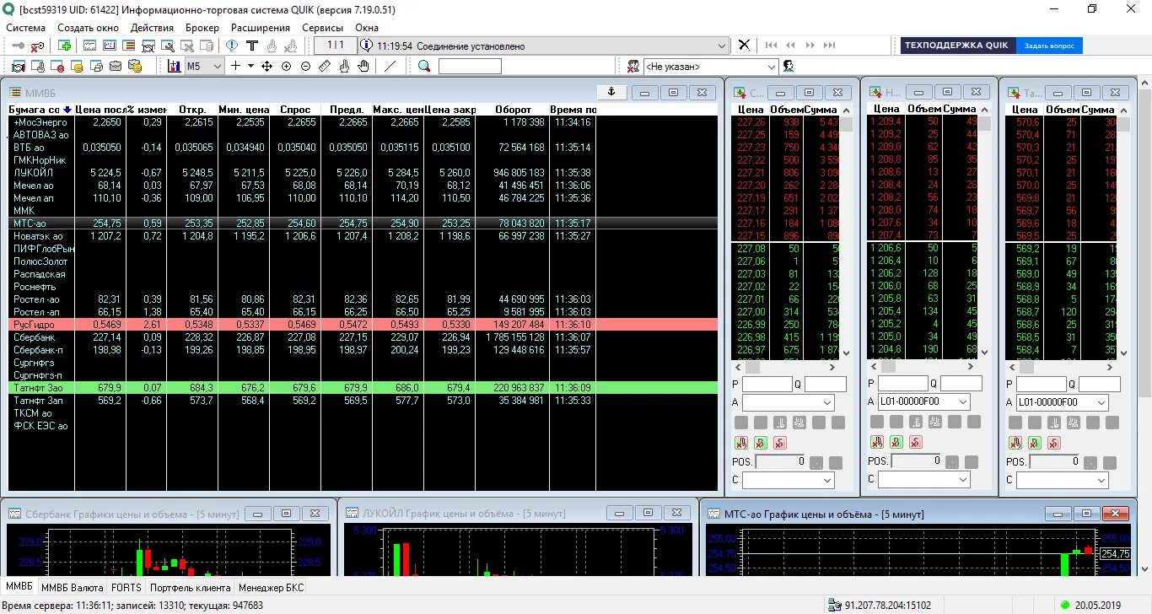This screenshot has height=614, width=1152.
Task: Click green-B cancel buy icon in Новатэк order book
Action: coord(896,442)
